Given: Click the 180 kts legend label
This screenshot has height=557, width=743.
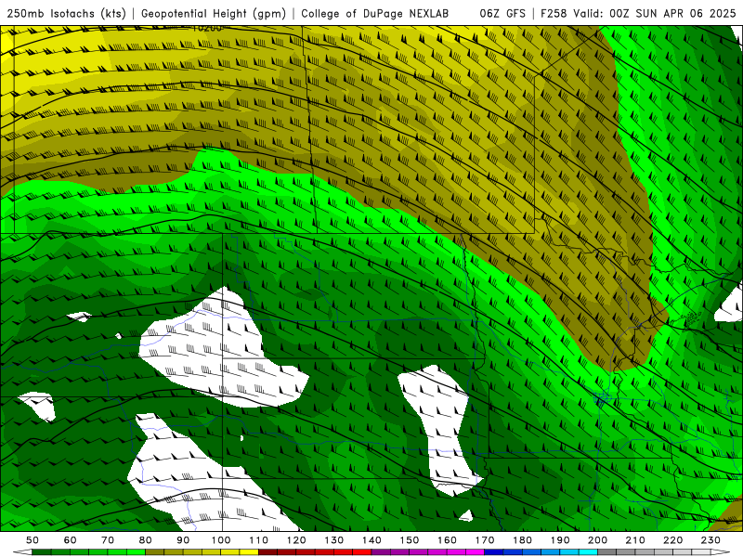Looking at the screenshot, I should pos(522,540).
